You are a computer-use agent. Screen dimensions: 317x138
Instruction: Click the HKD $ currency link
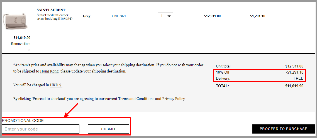(x=56, y=85)
